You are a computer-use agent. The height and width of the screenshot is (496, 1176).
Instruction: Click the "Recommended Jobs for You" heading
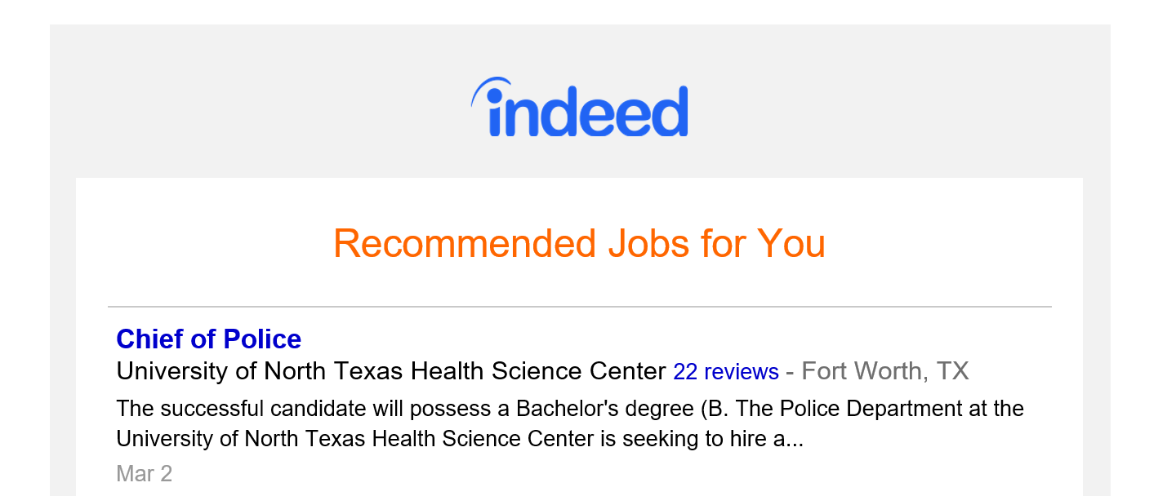coord(579,243)
